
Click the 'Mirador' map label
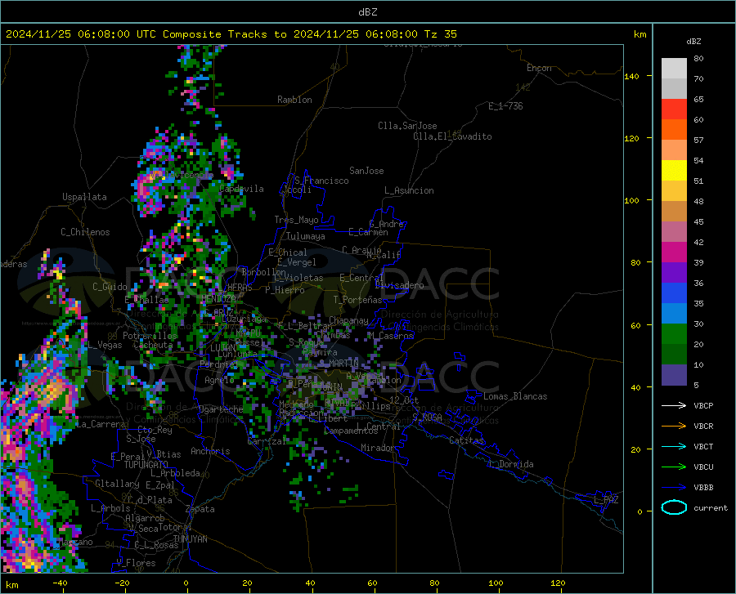pyautogui.click(x=377, y=448)
